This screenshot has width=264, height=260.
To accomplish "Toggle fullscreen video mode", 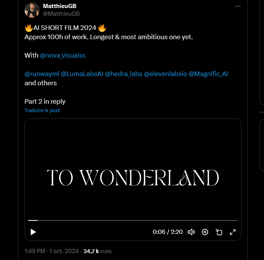I will tap(233, 232).
